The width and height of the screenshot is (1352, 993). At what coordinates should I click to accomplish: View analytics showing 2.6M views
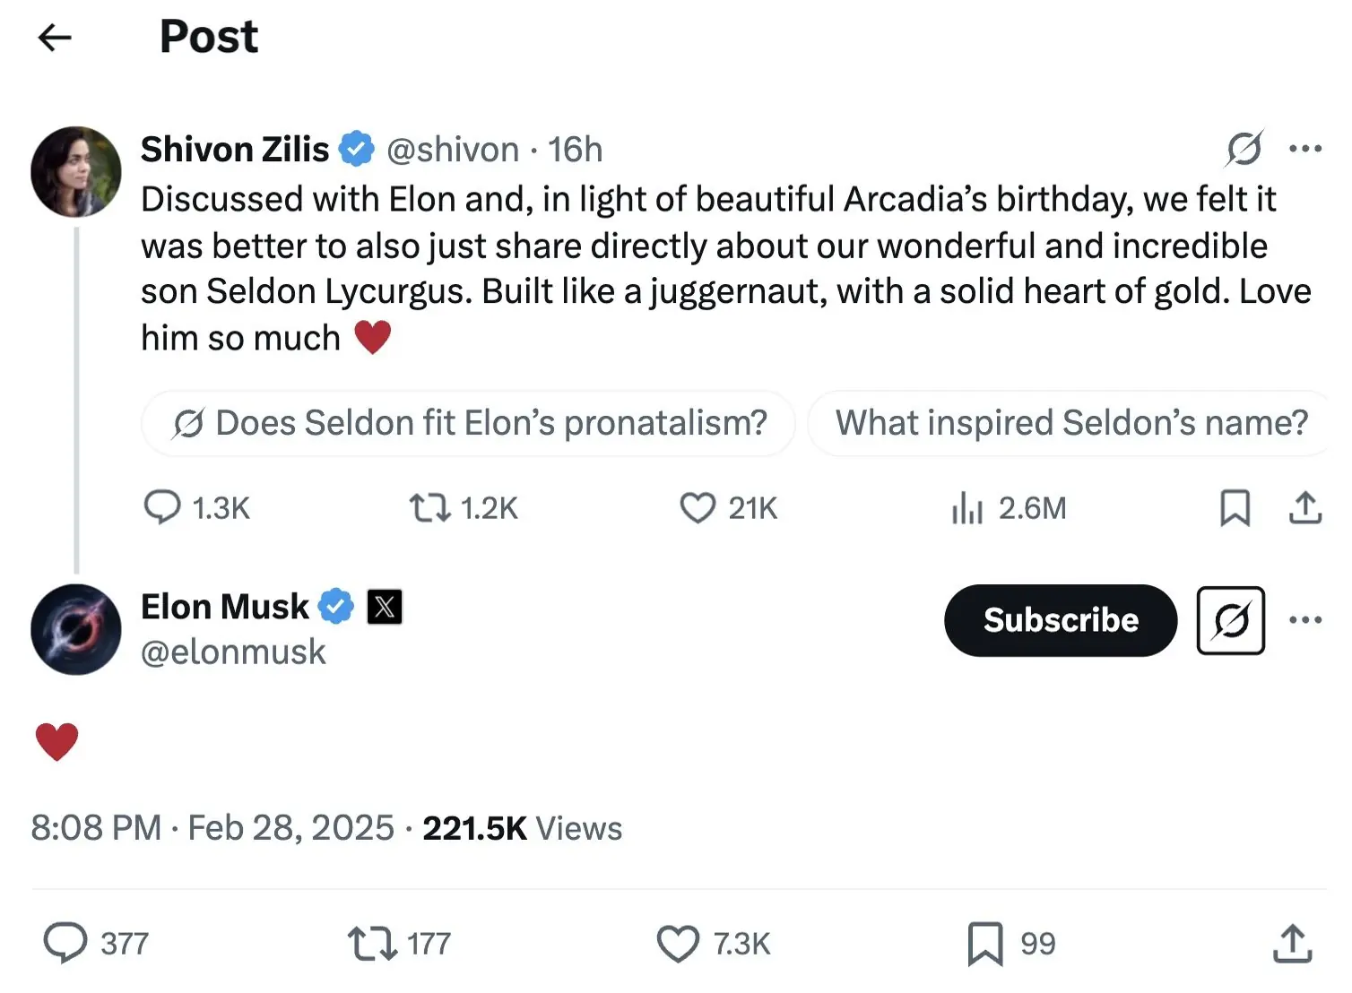[x=966, y=507]
